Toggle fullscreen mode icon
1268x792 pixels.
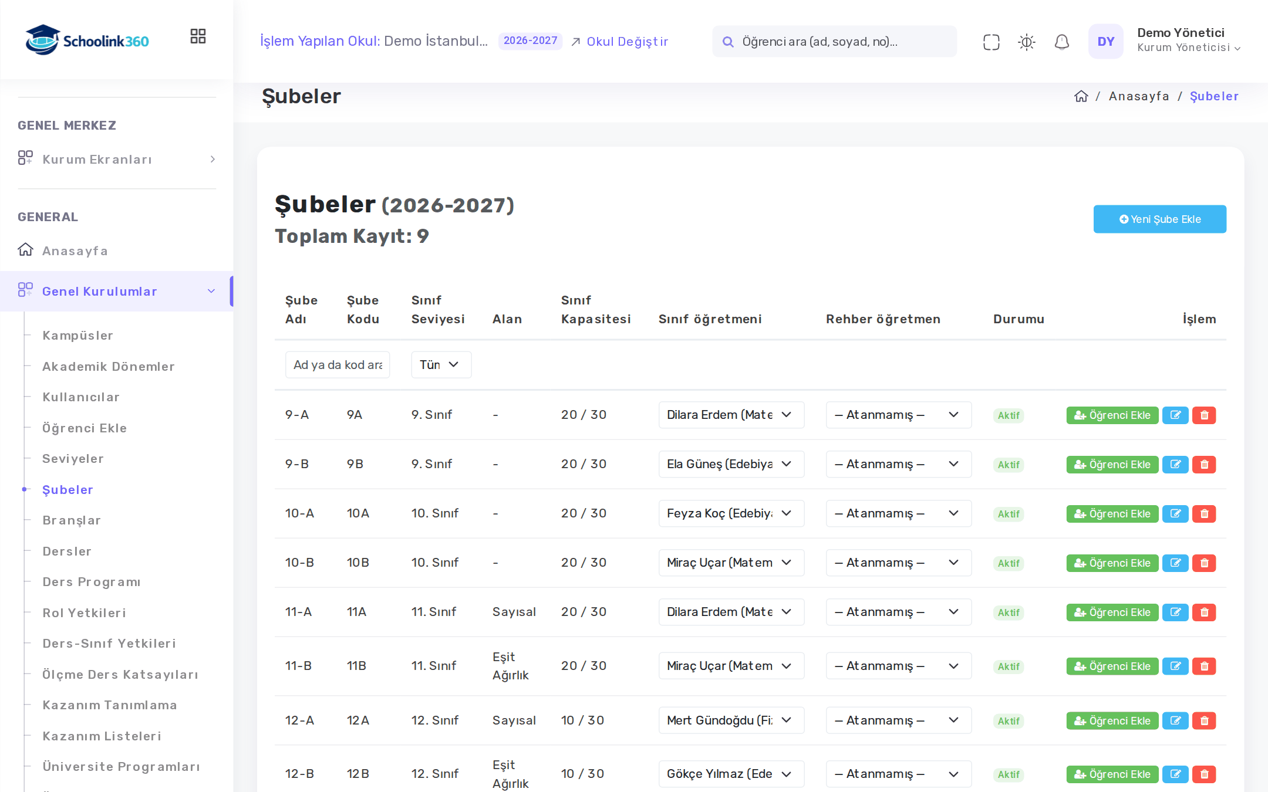click(x=991, y=42)
